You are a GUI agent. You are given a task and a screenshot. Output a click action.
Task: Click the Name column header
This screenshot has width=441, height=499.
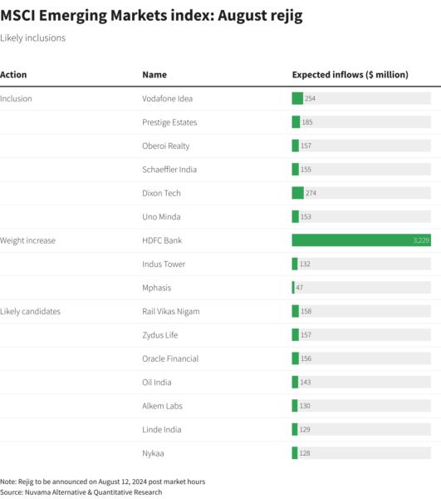(154, 75)
